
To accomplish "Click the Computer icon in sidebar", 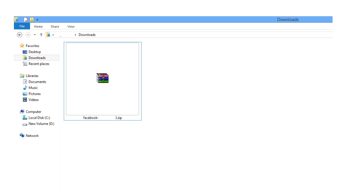I will point(22,112).
